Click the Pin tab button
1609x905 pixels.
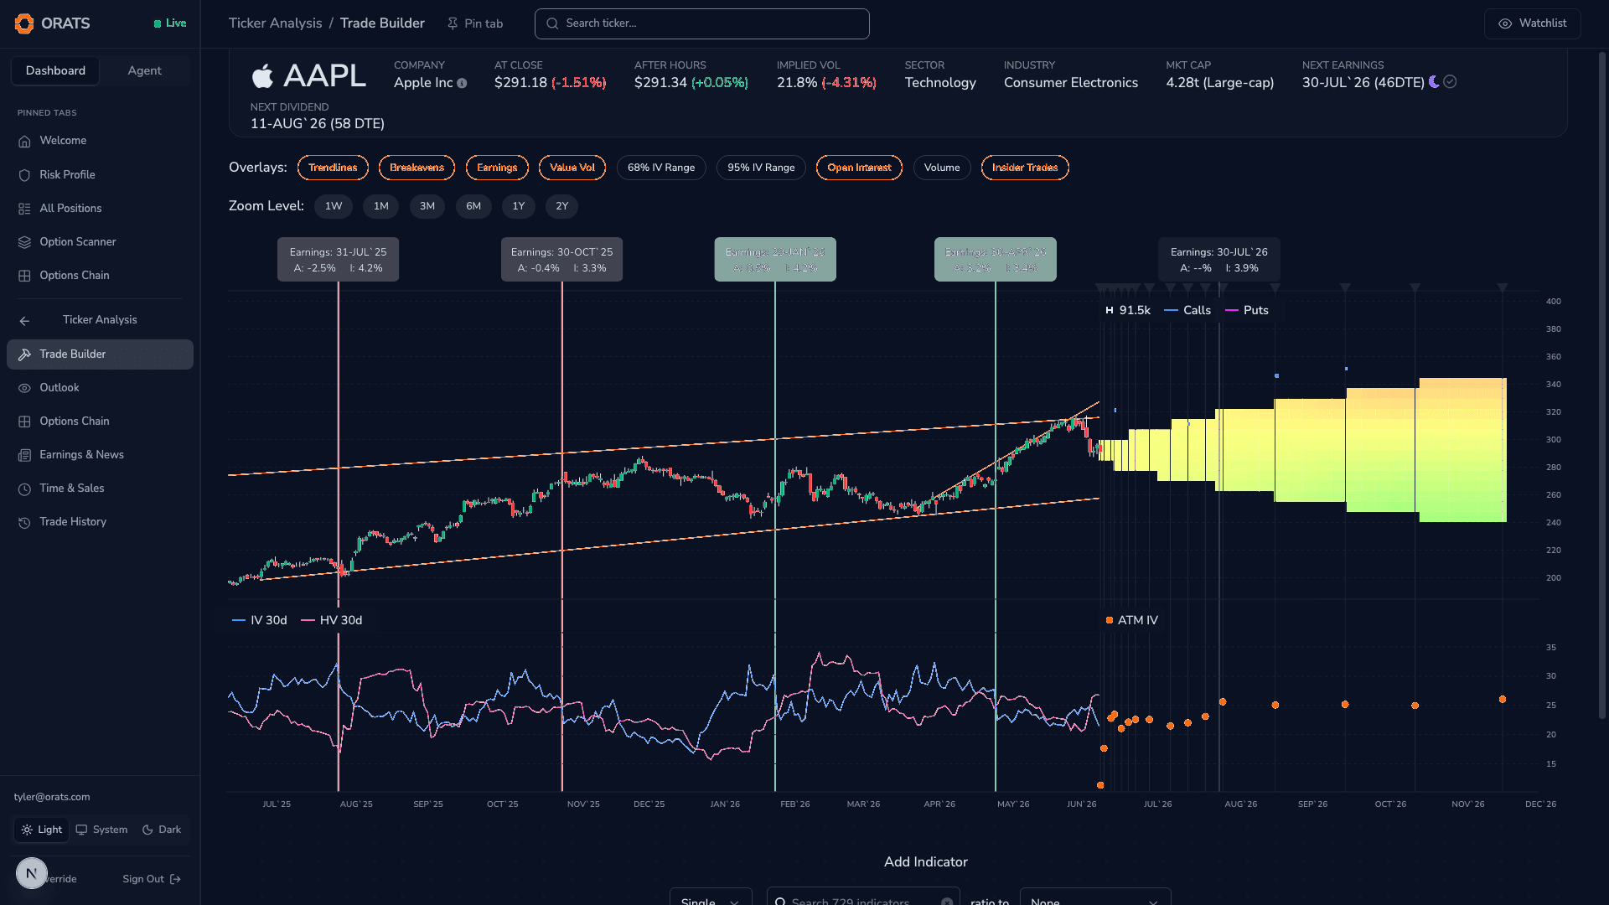(x=475, y=23)
